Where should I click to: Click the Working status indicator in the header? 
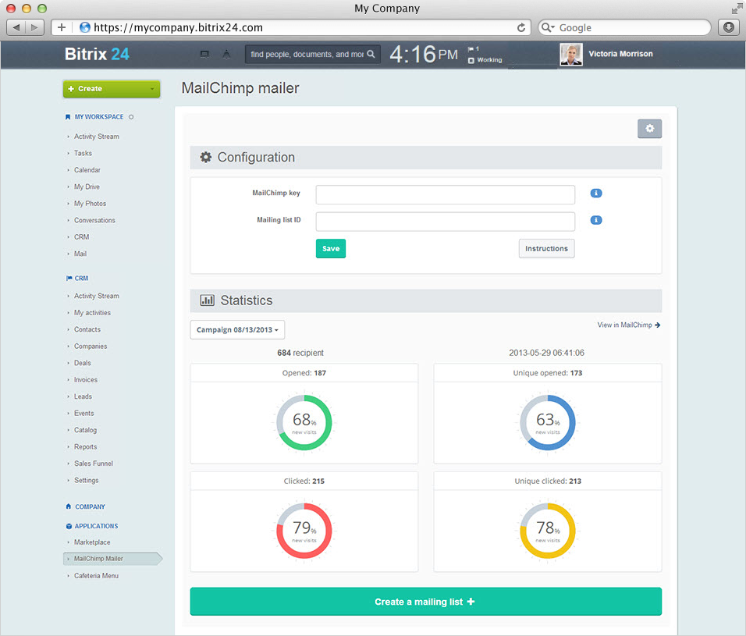[488, 60]
